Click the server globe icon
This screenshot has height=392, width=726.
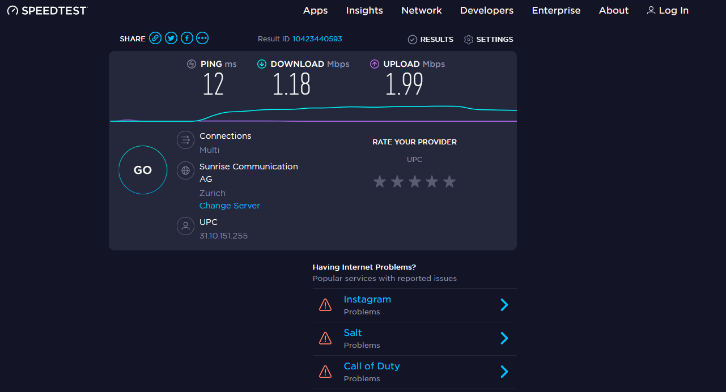(185, 171)
